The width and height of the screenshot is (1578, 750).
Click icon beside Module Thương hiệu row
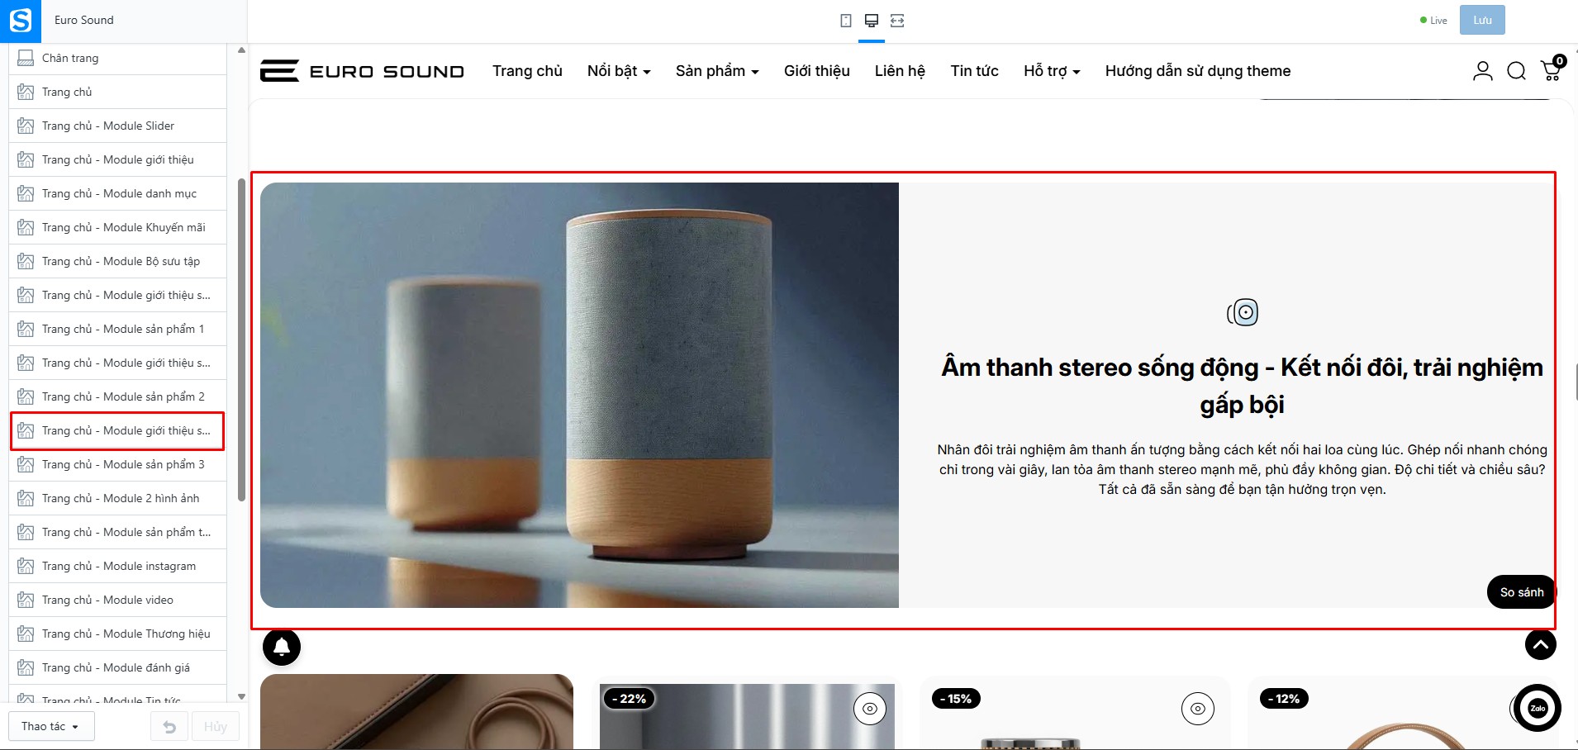pos(26,634)
